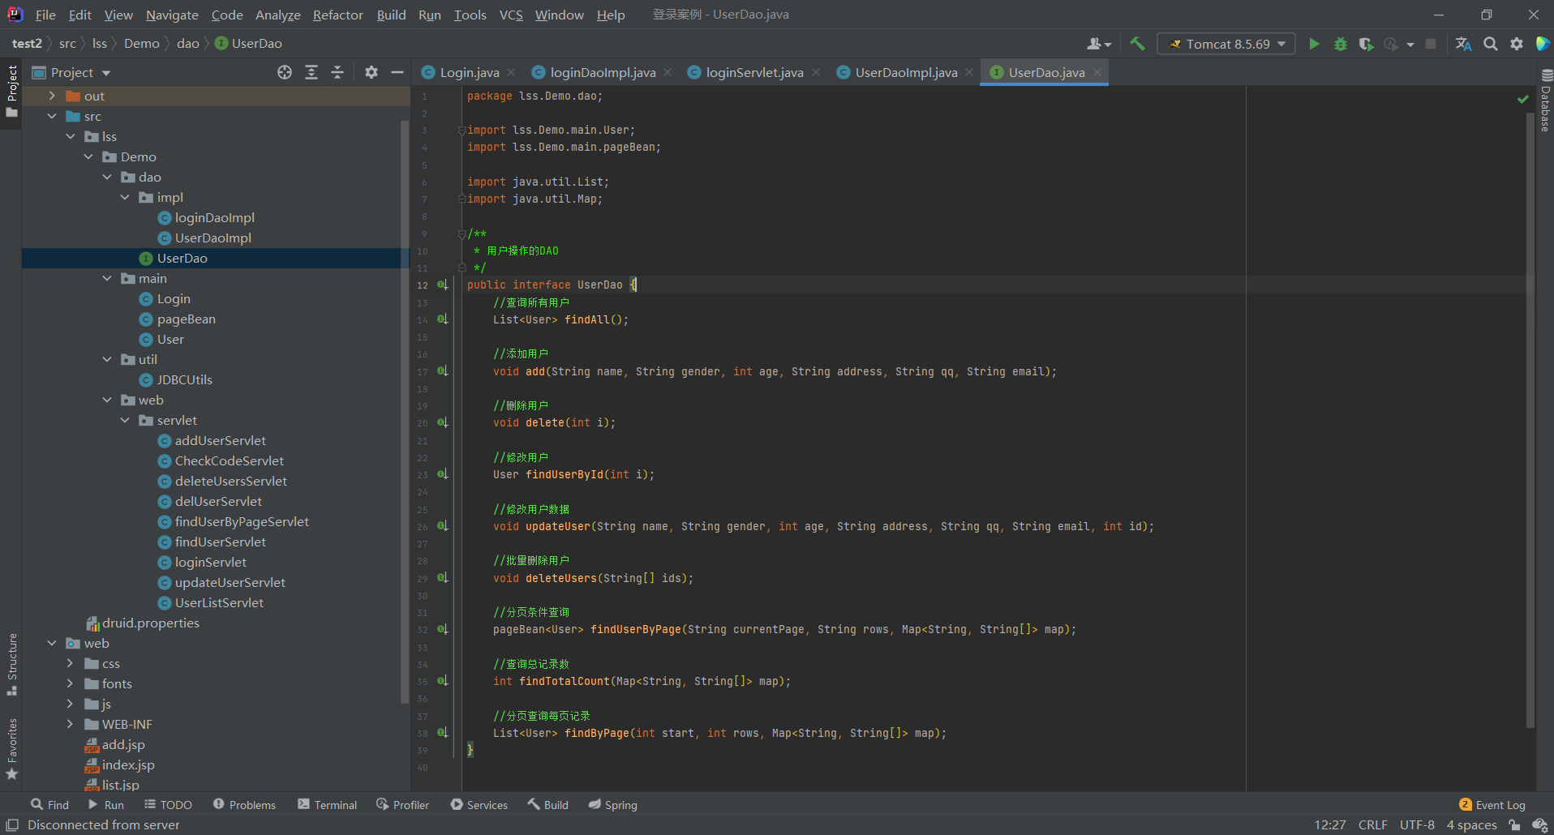Click the CRLF line separator in status bar
1554x835 pixels.
[1372, 825]
